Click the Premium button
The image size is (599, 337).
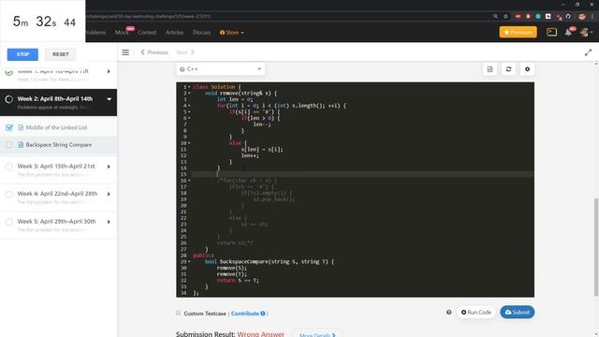pyautogui.click(x=518, y=32)
